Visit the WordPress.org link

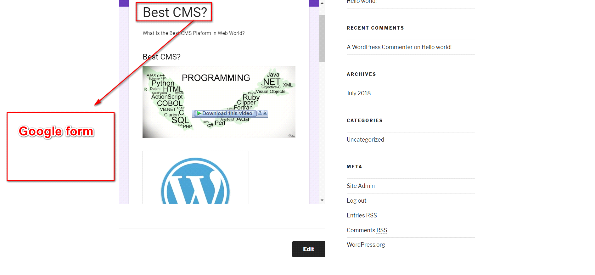tap(366, 245)
